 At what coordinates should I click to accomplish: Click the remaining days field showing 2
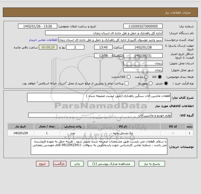coord(75,47)
